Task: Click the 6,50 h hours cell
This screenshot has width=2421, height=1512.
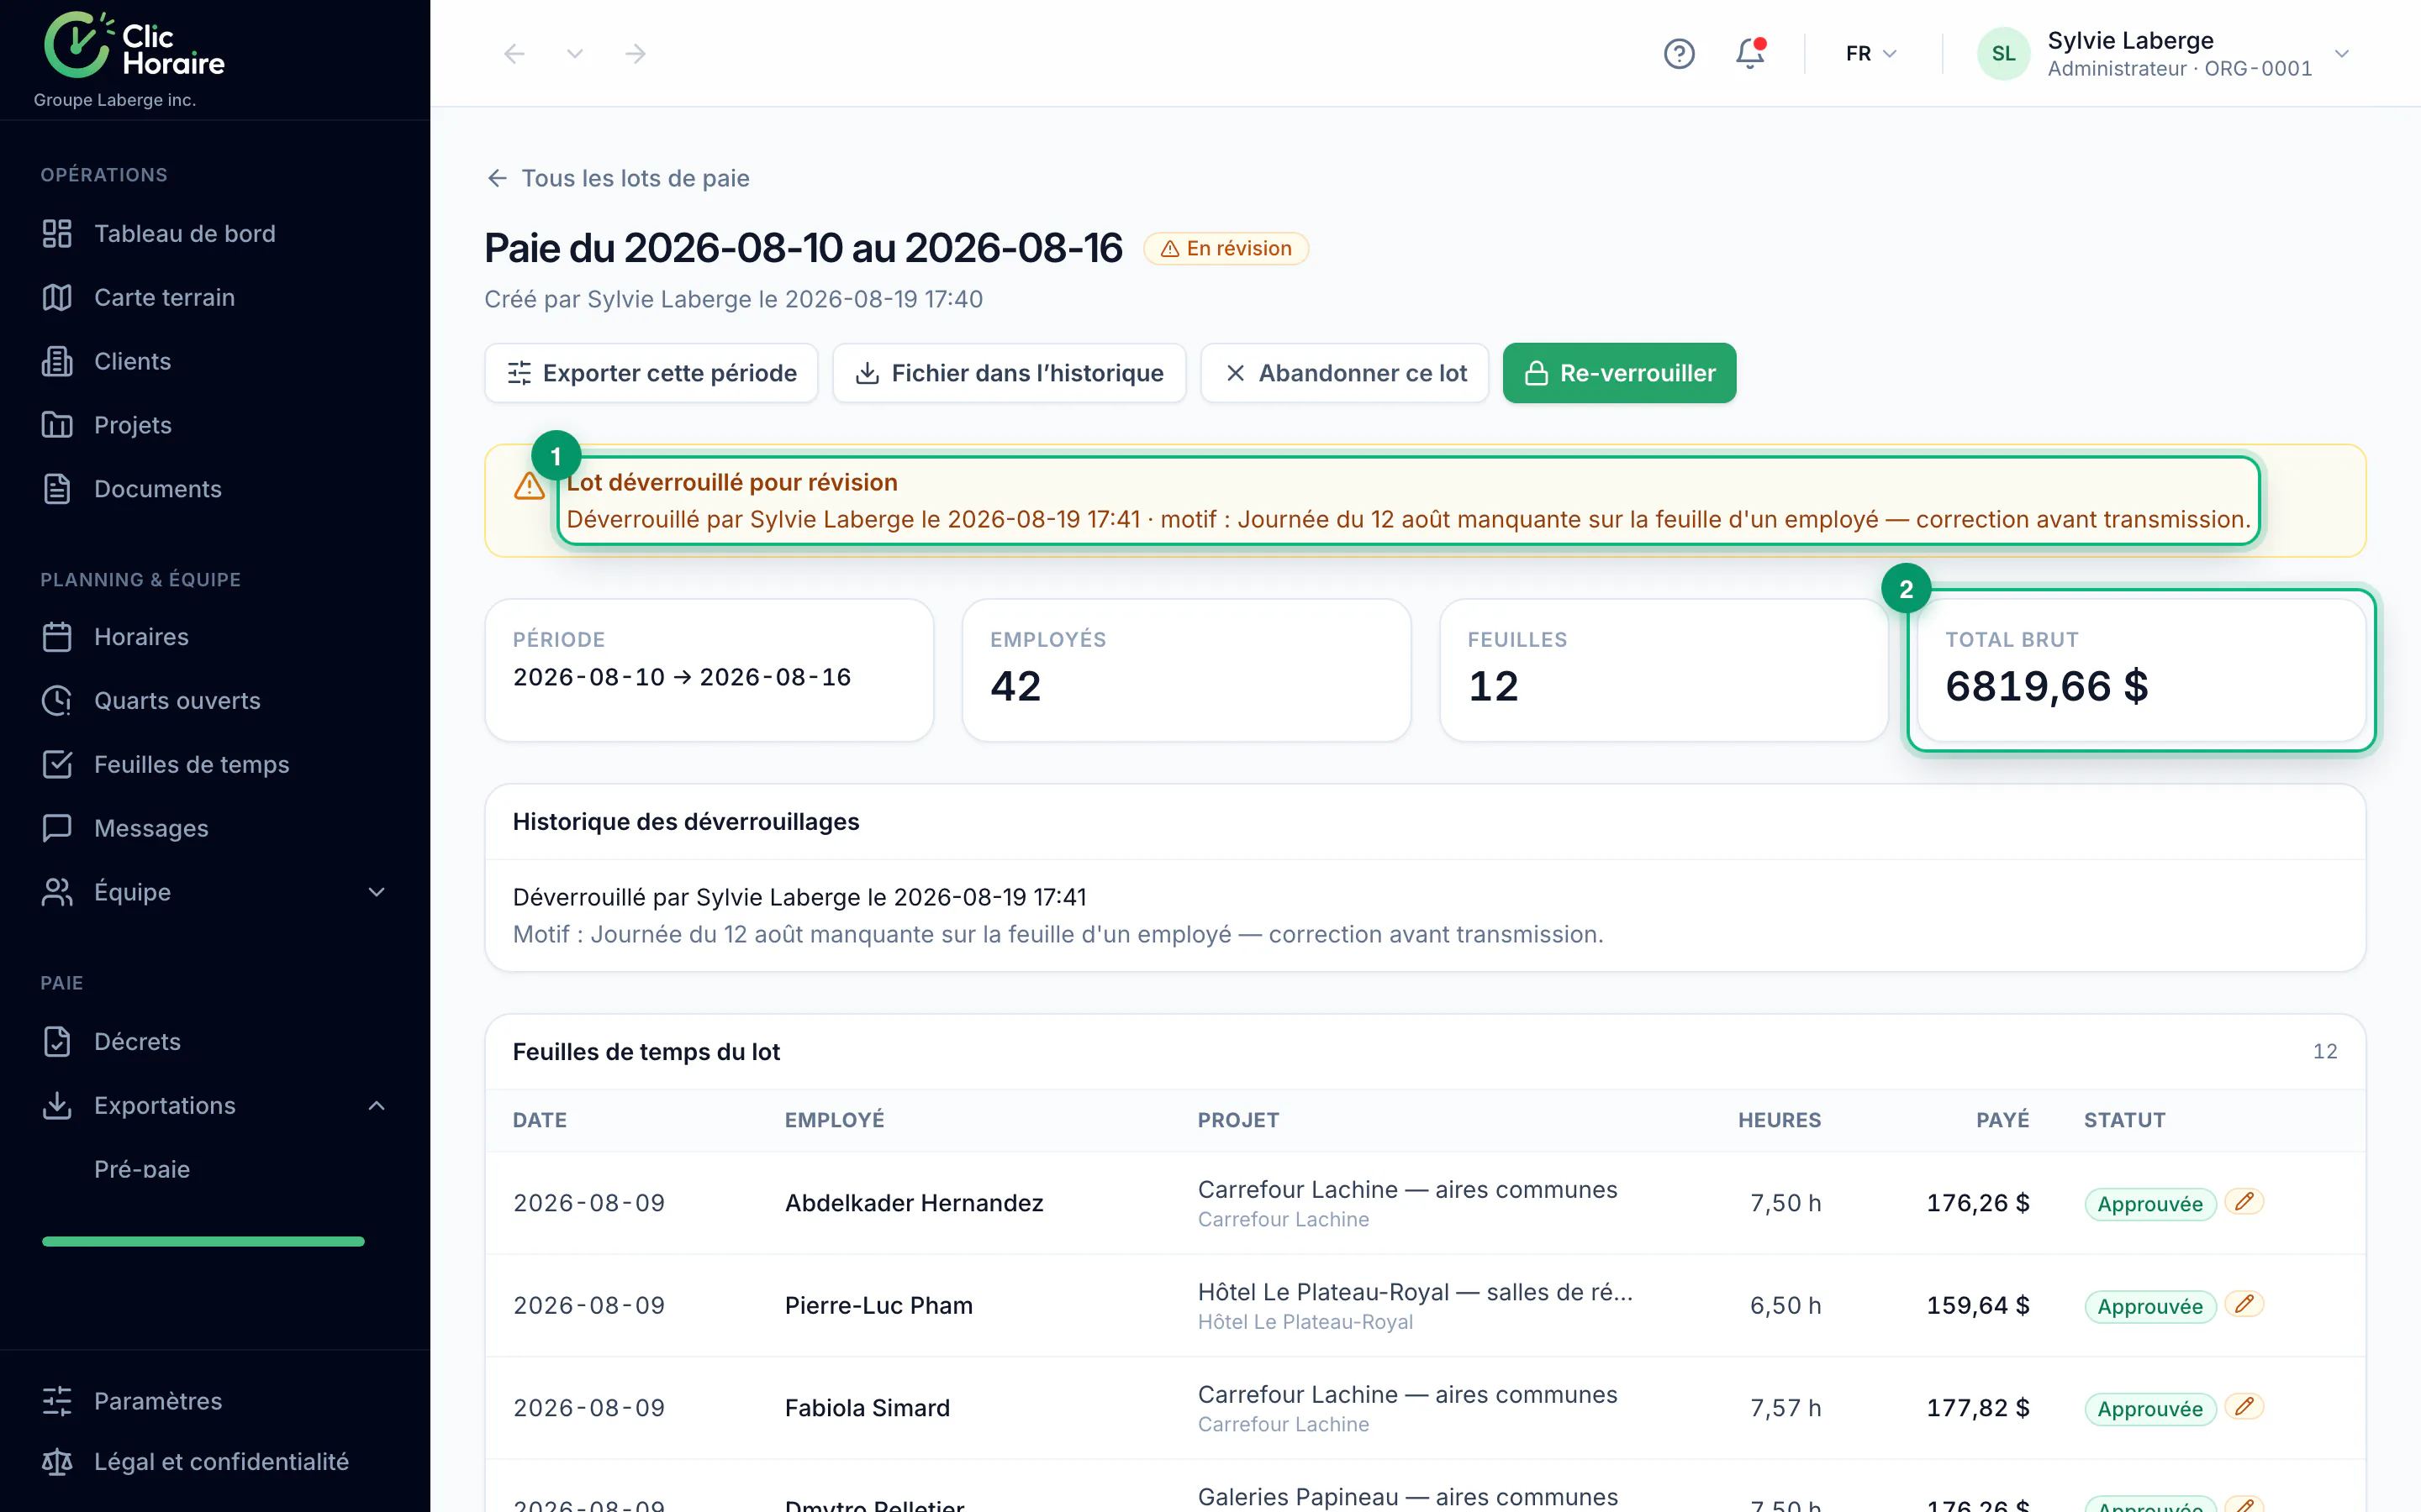Action: click(x=1785, y=1305)
